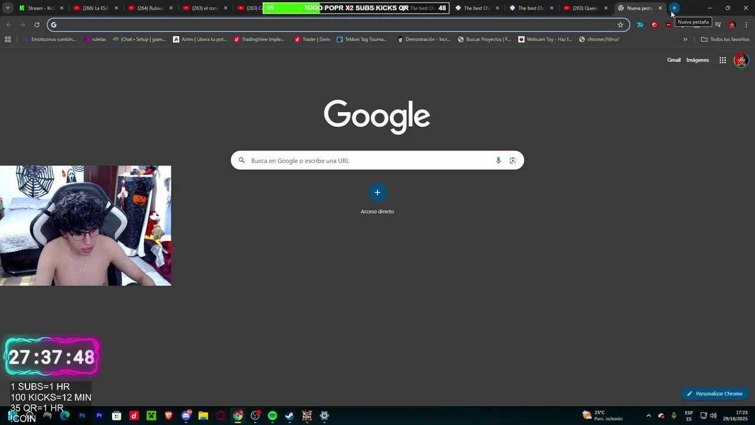Switch to the (263) Queen tab
This screenshot has height=425, width=755.
click(585, 8)
